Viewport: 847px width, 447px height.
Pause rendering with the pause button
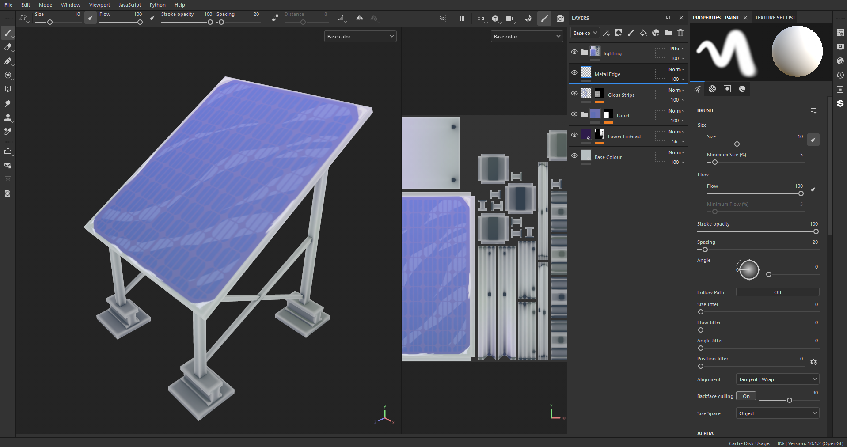[462, 19]
